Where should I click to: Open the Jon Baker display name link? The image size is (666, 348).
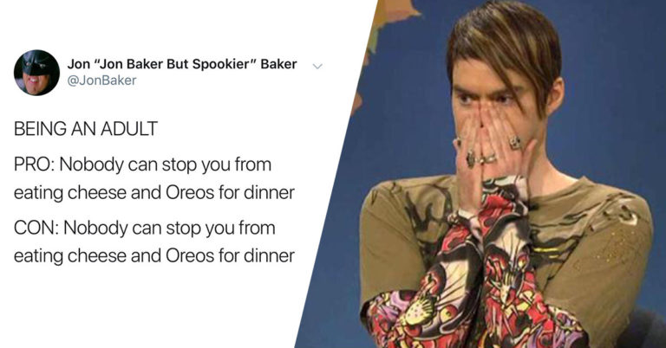click(181, 64)
